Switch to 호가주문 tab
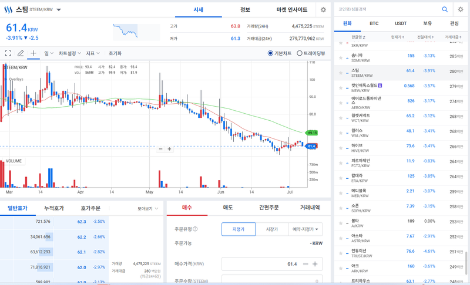 (x=90, y=208)
